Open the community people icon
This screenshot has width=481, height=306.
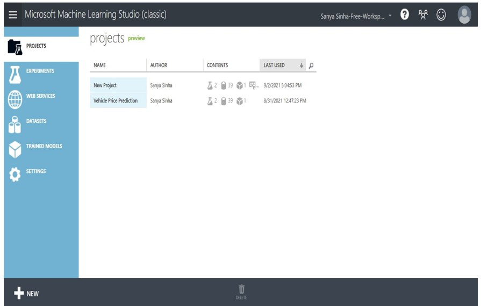(x=423, y=16)
